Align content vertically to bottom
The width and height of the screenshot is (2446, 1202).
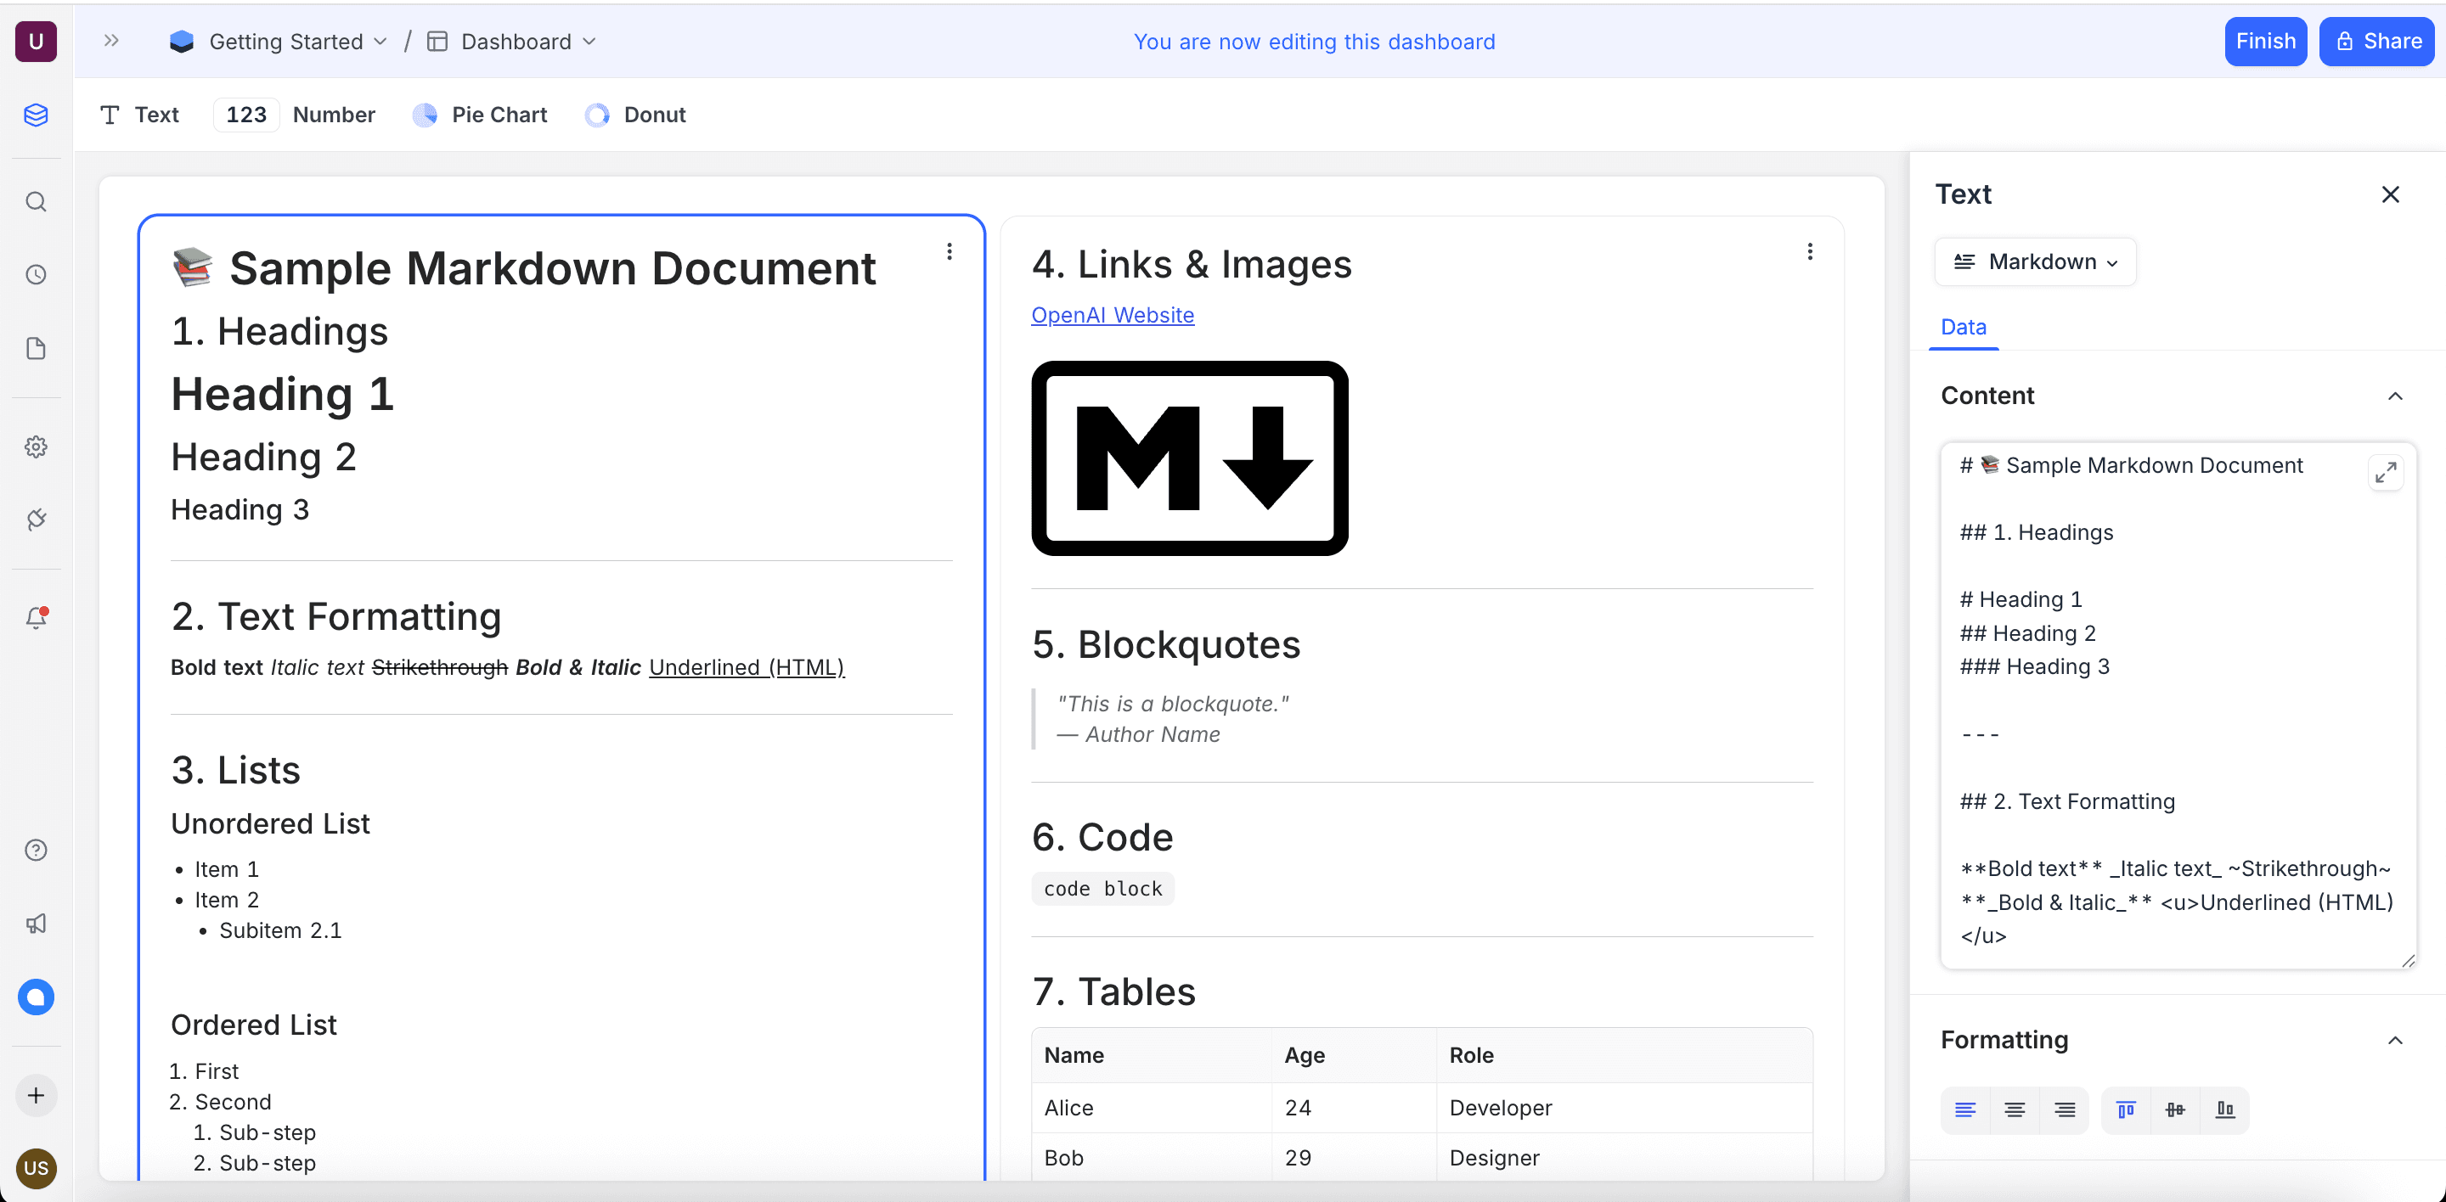click(2225, 1110)
